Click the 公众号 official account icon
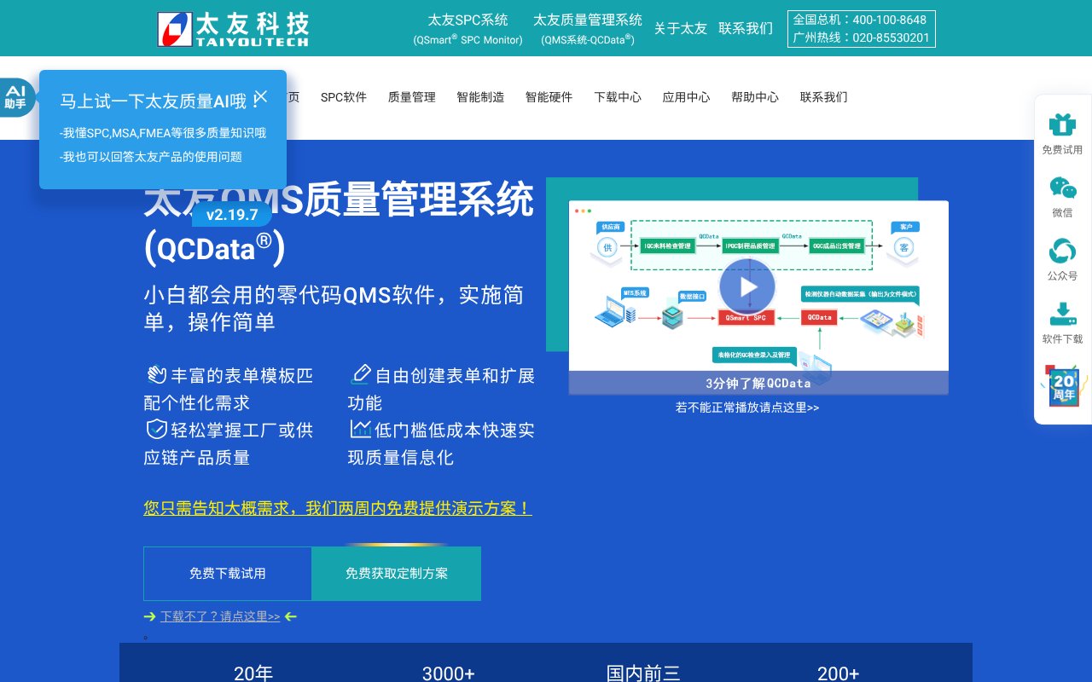 point(1062,251)
